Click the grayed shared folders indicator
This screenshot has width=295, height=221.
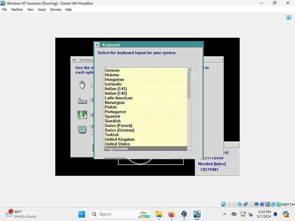[251, 204]
